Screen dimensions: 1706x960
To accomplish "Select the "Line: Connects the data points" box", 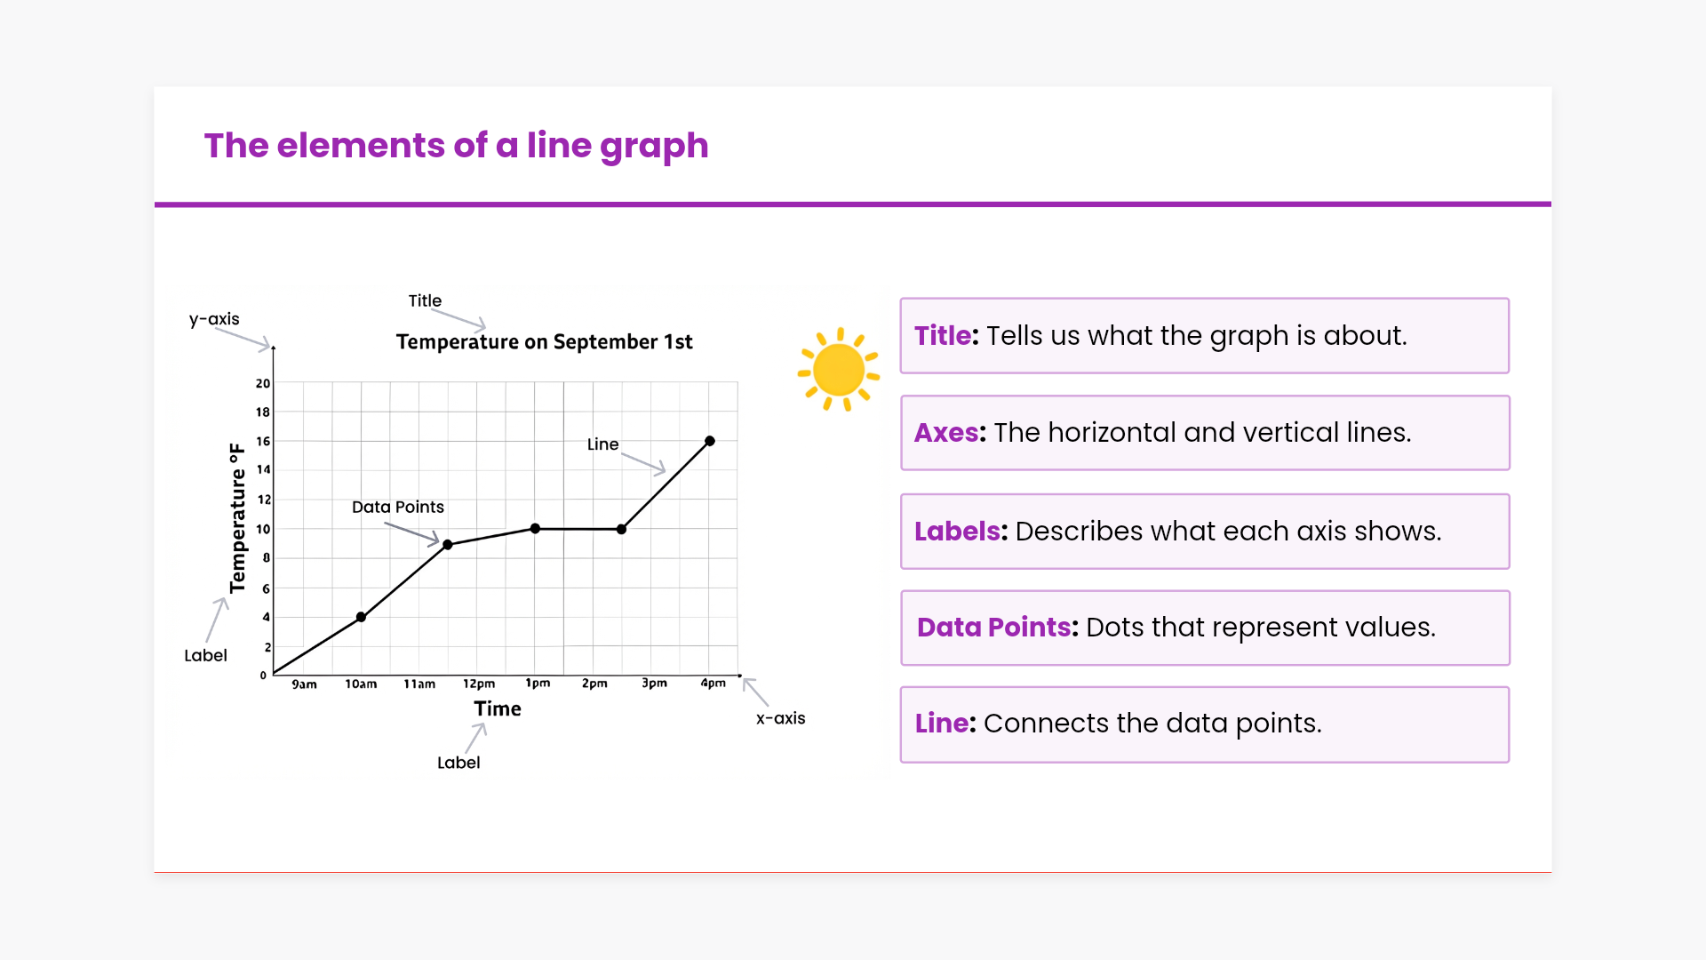I will (1204, 724).
